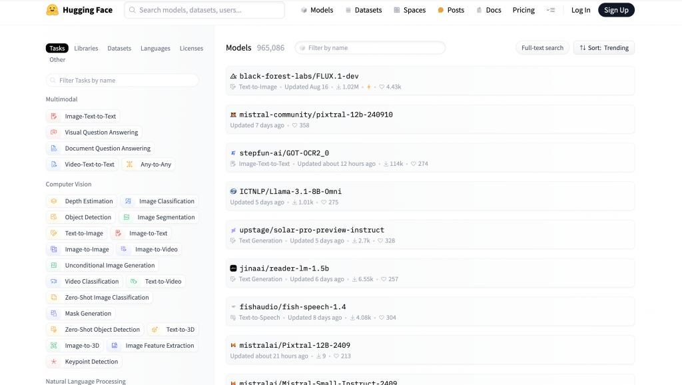Open the stepfun-ai/GOT-OCR2_0 model
This screenshot has height=385, width=682.
pos(430,158)
